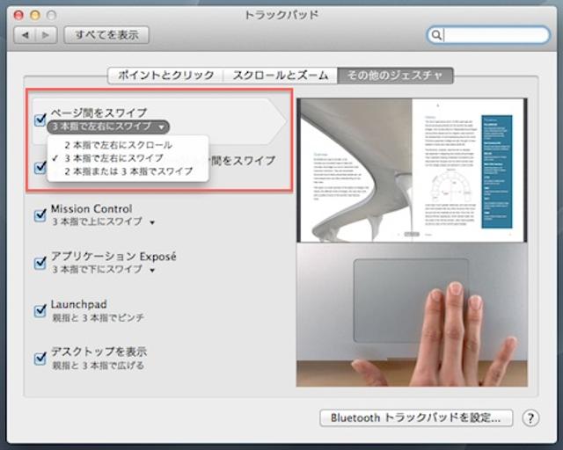Click the 親指と3本指でピンチ description

pos(98,317)
